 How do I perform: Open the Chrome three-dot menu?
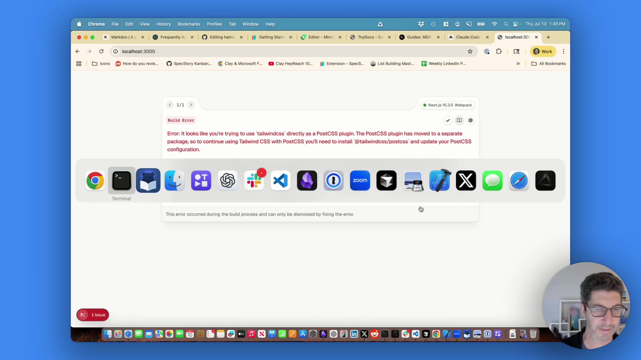click(x=564, y=51)
